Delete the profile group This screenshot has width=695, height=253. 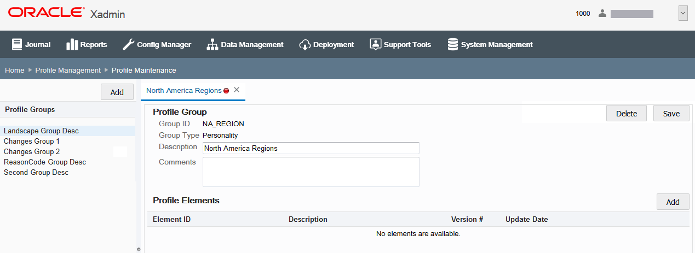click(627, 113)
